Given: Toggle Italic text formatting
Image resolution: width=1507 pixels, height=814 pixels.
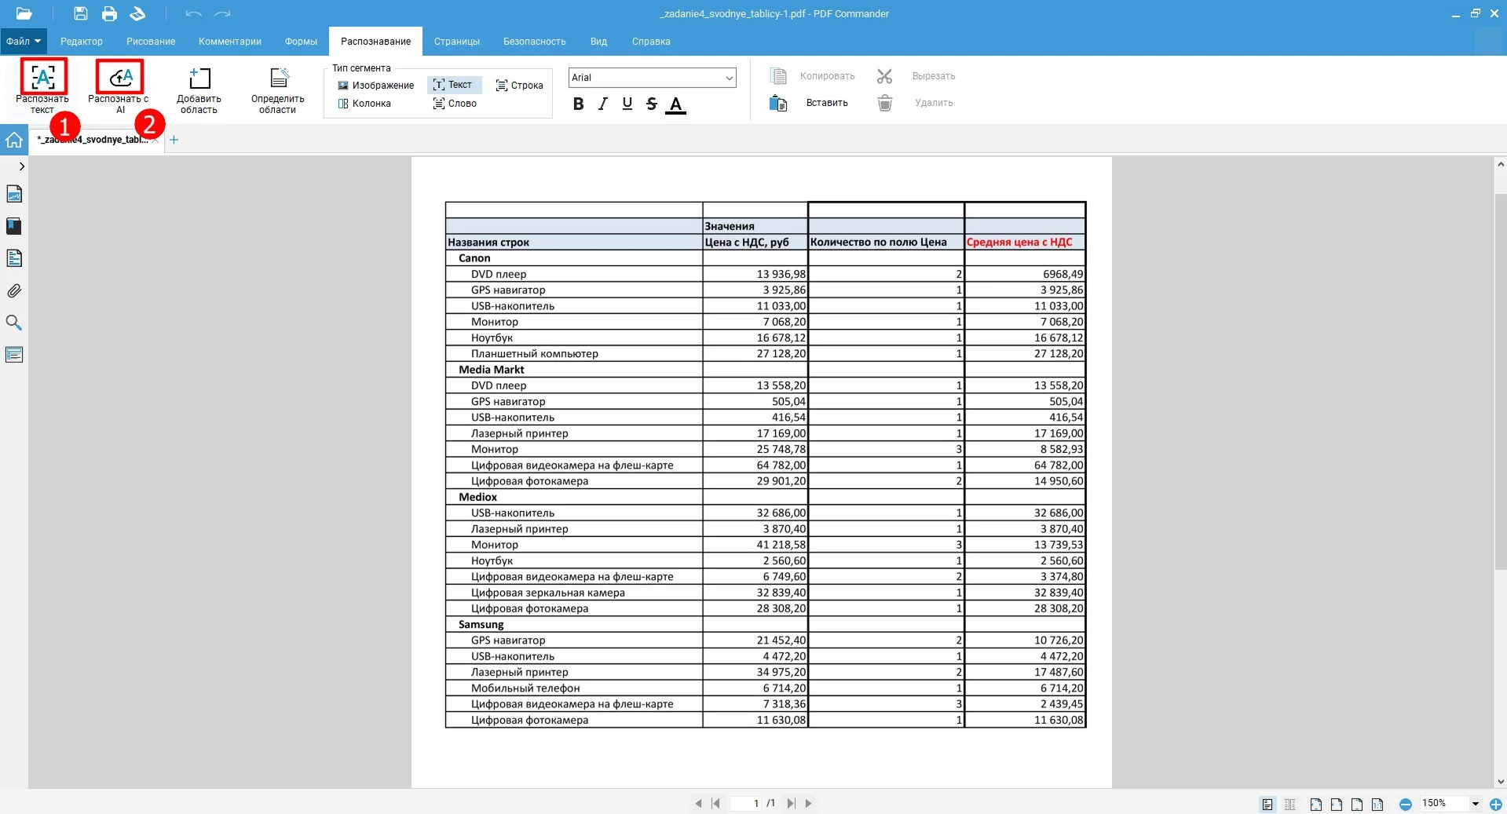Looking at the screenshot, I should tap(602, 104).
